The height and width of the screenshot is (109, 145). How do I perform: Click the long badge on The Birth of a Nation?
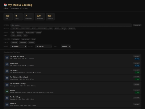pos(137,59)
